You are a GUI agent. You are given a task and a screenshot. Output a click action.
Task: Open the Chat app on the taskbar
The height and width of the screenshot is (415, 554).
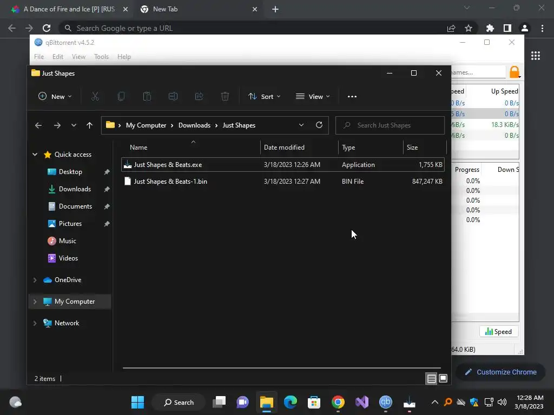pyautogui.click(x=242, y=402)
